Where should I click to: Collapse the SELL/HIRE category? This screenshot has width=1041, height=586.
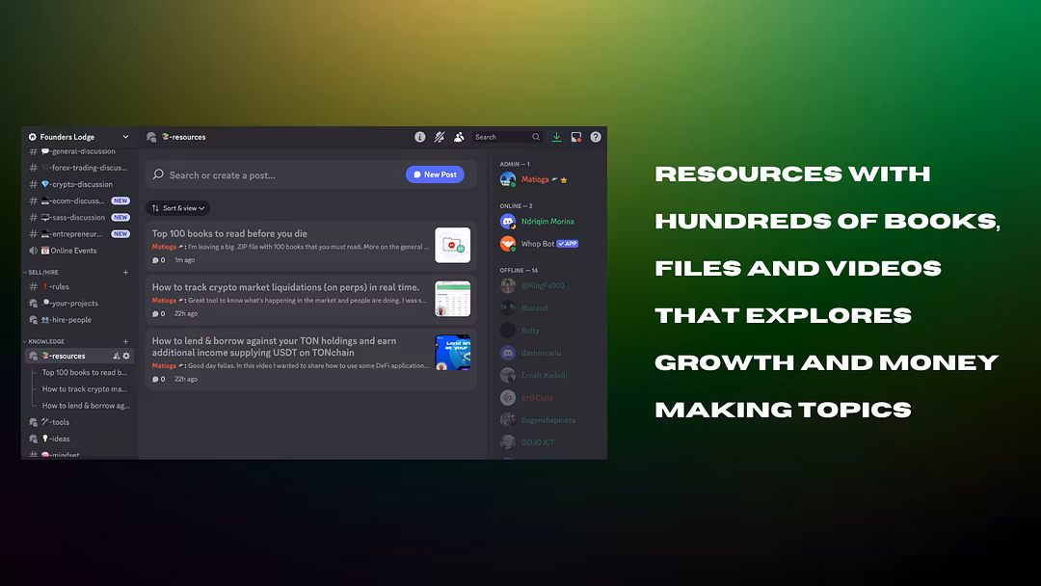44,273
